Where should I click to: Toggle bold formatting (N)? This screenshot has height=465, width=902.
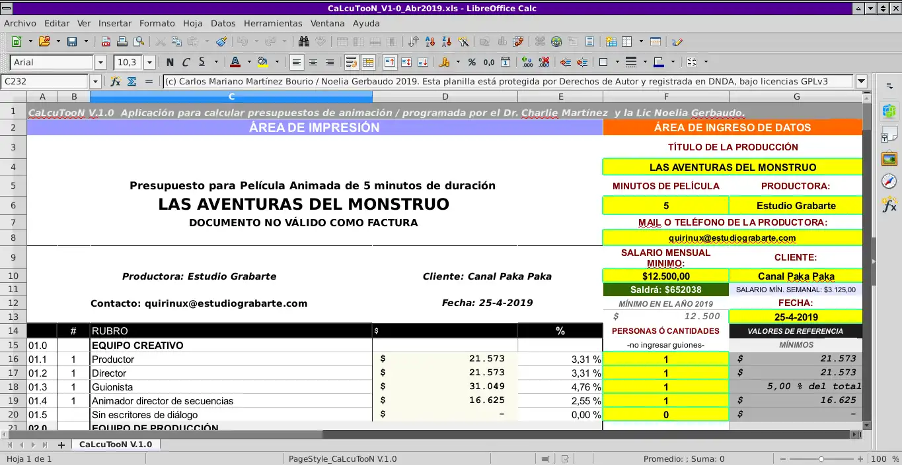click(x=170, y=62)
